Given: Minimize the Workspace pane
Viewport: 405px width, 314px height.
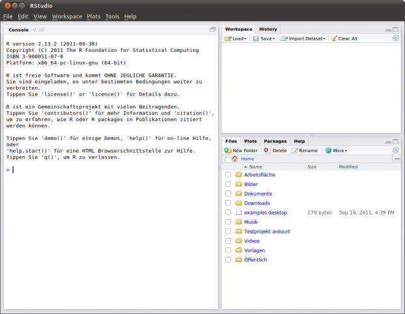Looking at the screenshot, I should pyautogui.click(x=388, y=30).
